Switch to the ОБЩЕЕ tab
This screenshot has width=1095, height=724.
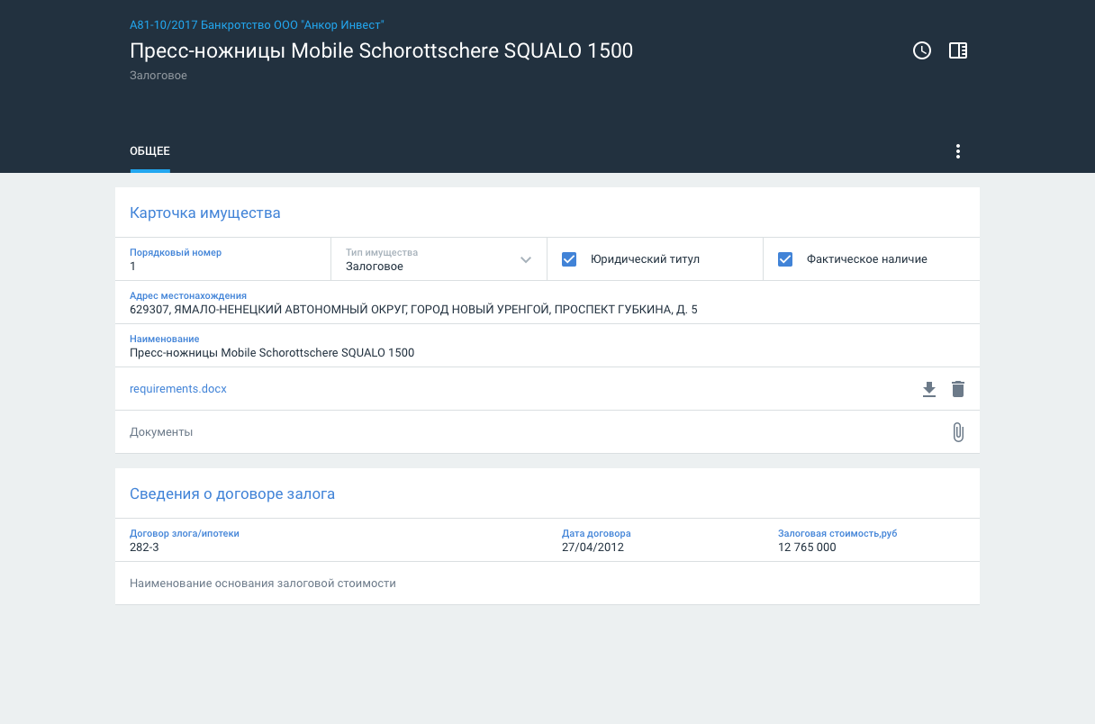click(149, 151)
